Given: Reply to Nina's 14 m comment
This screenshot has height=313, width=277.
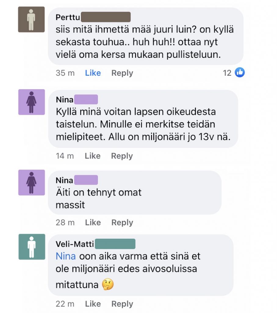Looking at the screenshot, I should pyautogui.click(x=122, y=156).
